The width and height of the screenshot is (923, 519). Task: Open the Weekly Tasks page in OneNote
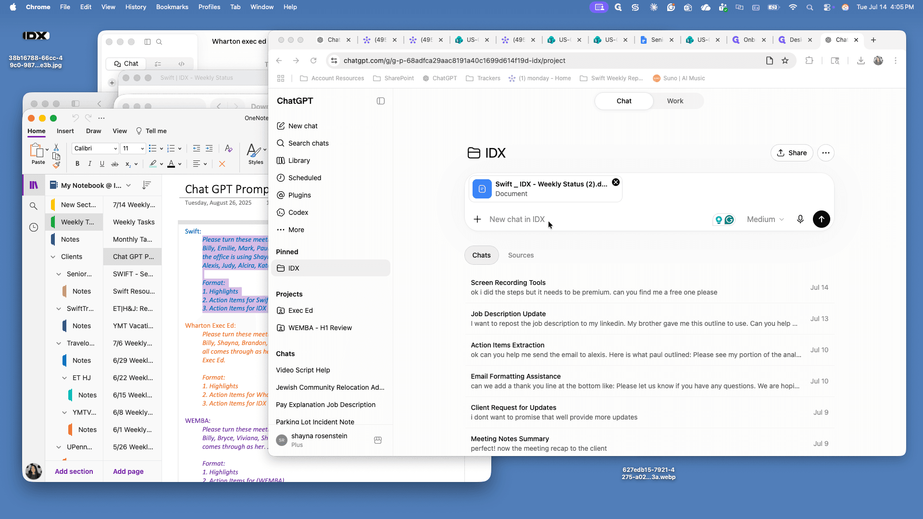[x=133, y=222]
